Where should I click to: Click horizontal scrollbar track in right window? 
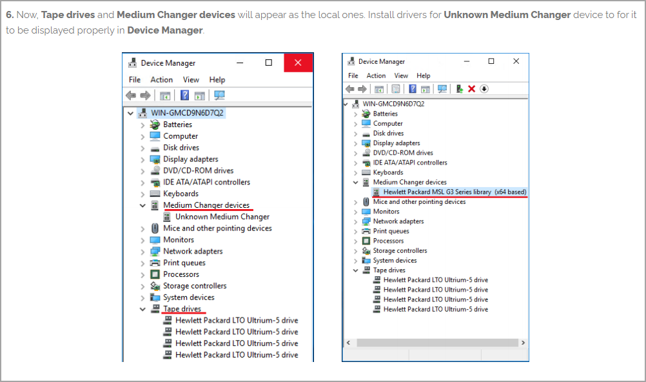point(438,343)
